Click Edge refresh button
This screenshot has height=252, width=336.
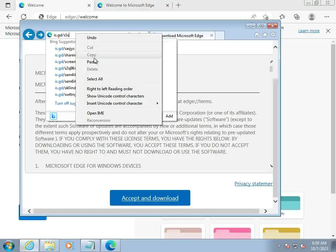click(x=24, y=17)
